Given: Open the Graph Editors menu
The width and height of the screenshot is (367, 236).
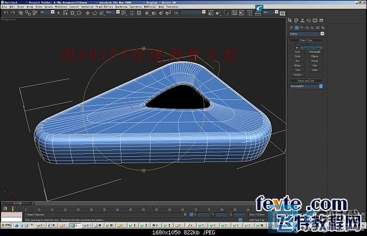Looking at the screenshot, I should point(104,7).
